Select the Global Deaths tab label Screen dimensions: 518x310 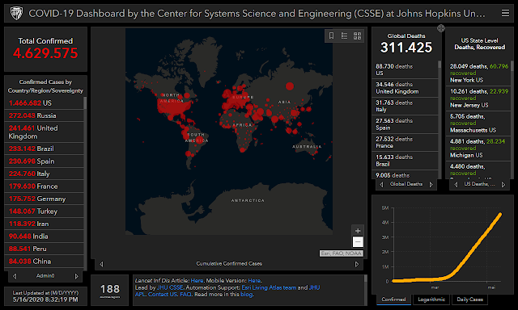pyautogui.click(x=406, y=184)
